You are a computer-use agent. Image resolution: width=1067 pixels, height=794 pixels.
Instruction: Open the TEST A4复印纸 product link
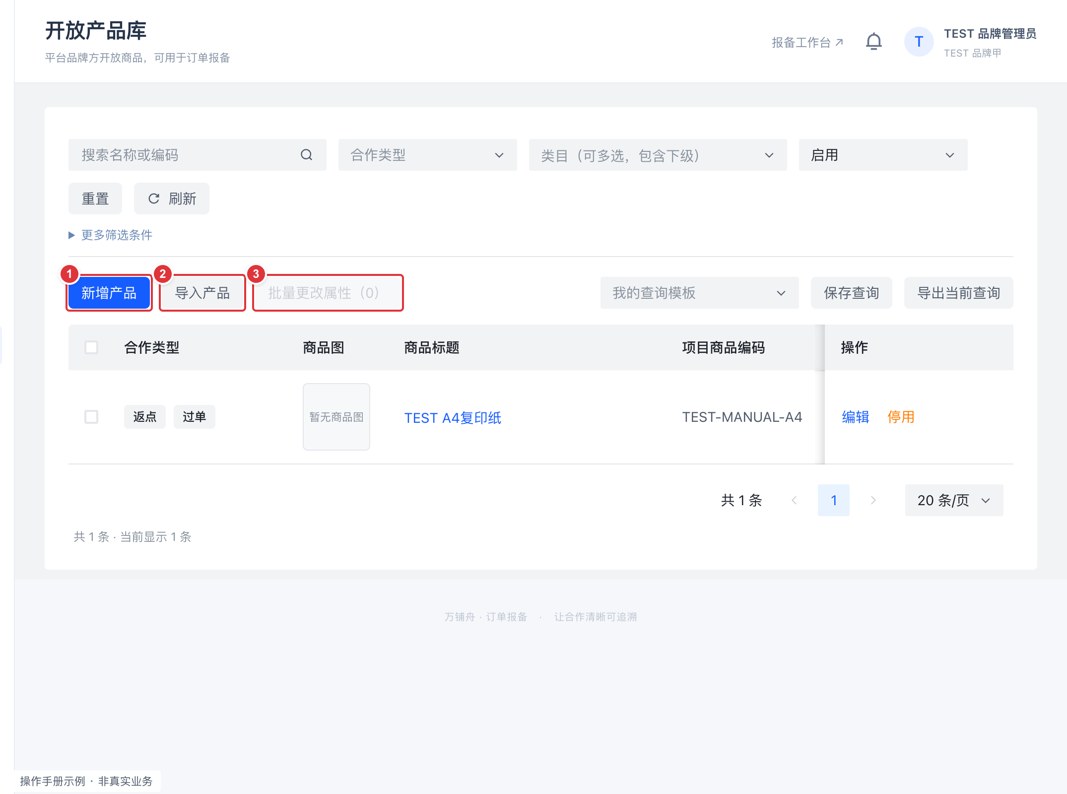tap(453, 418)
